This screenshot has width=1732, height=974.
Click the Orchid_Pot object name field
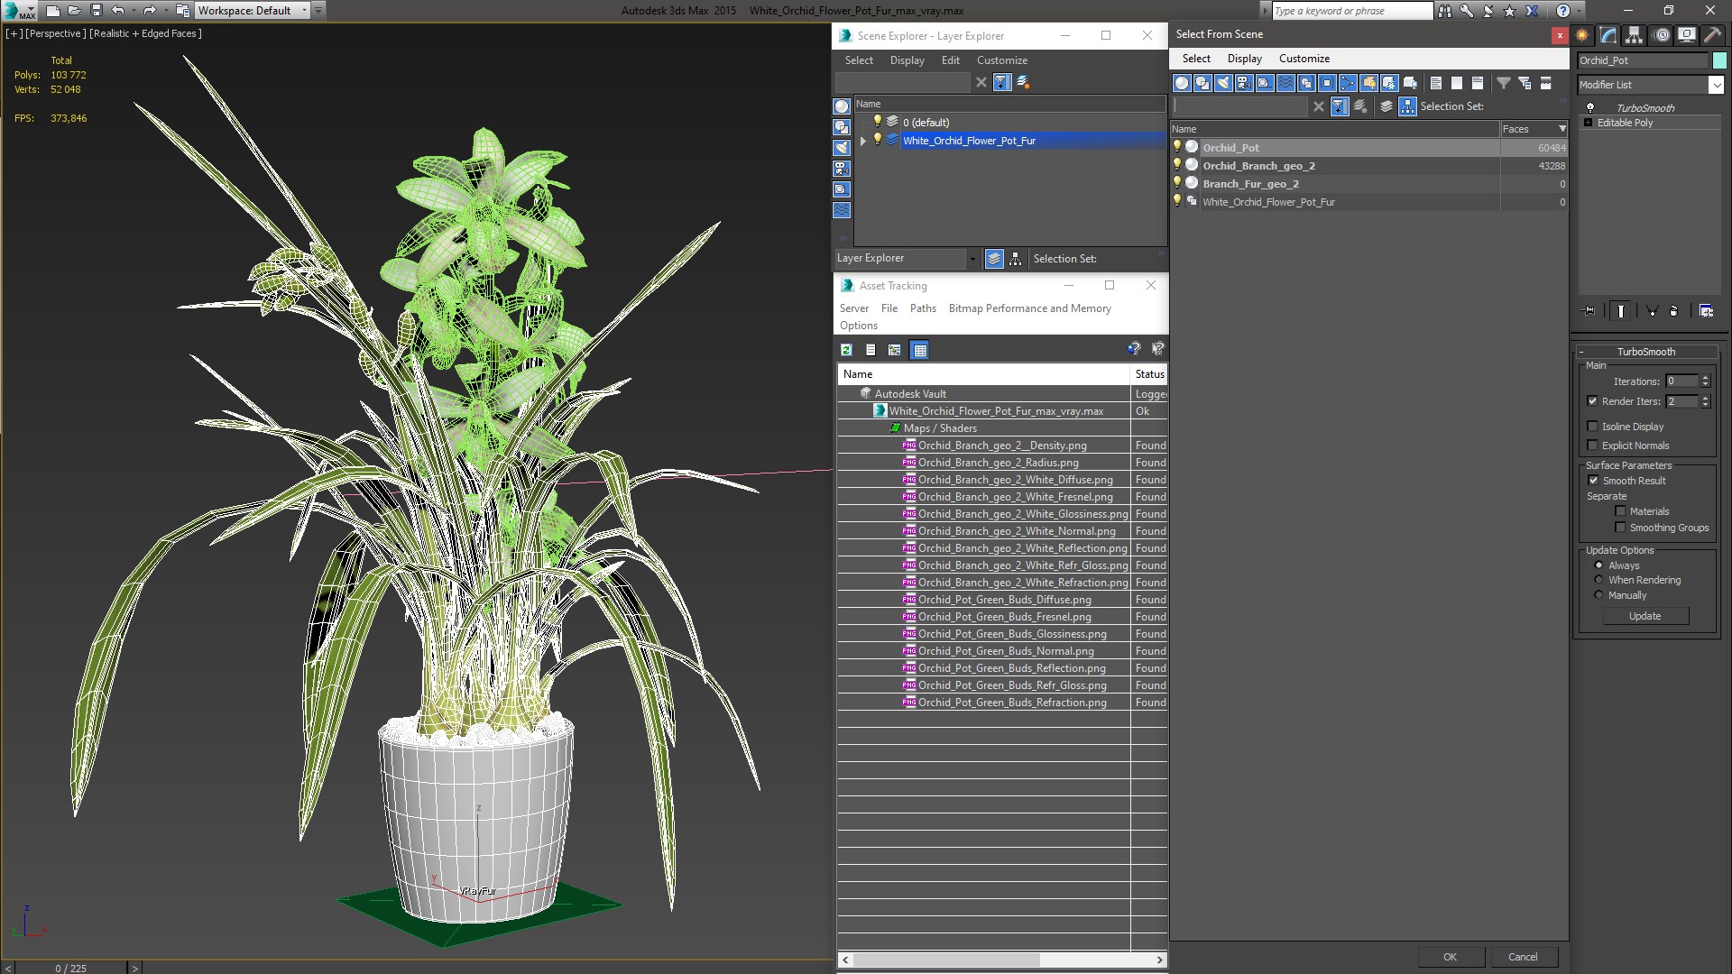1643,60
